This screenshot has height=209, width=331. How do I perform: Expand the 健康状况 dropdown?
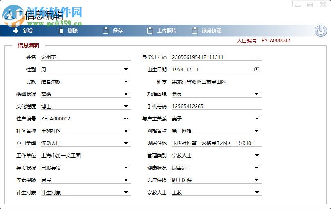point(257,168)
